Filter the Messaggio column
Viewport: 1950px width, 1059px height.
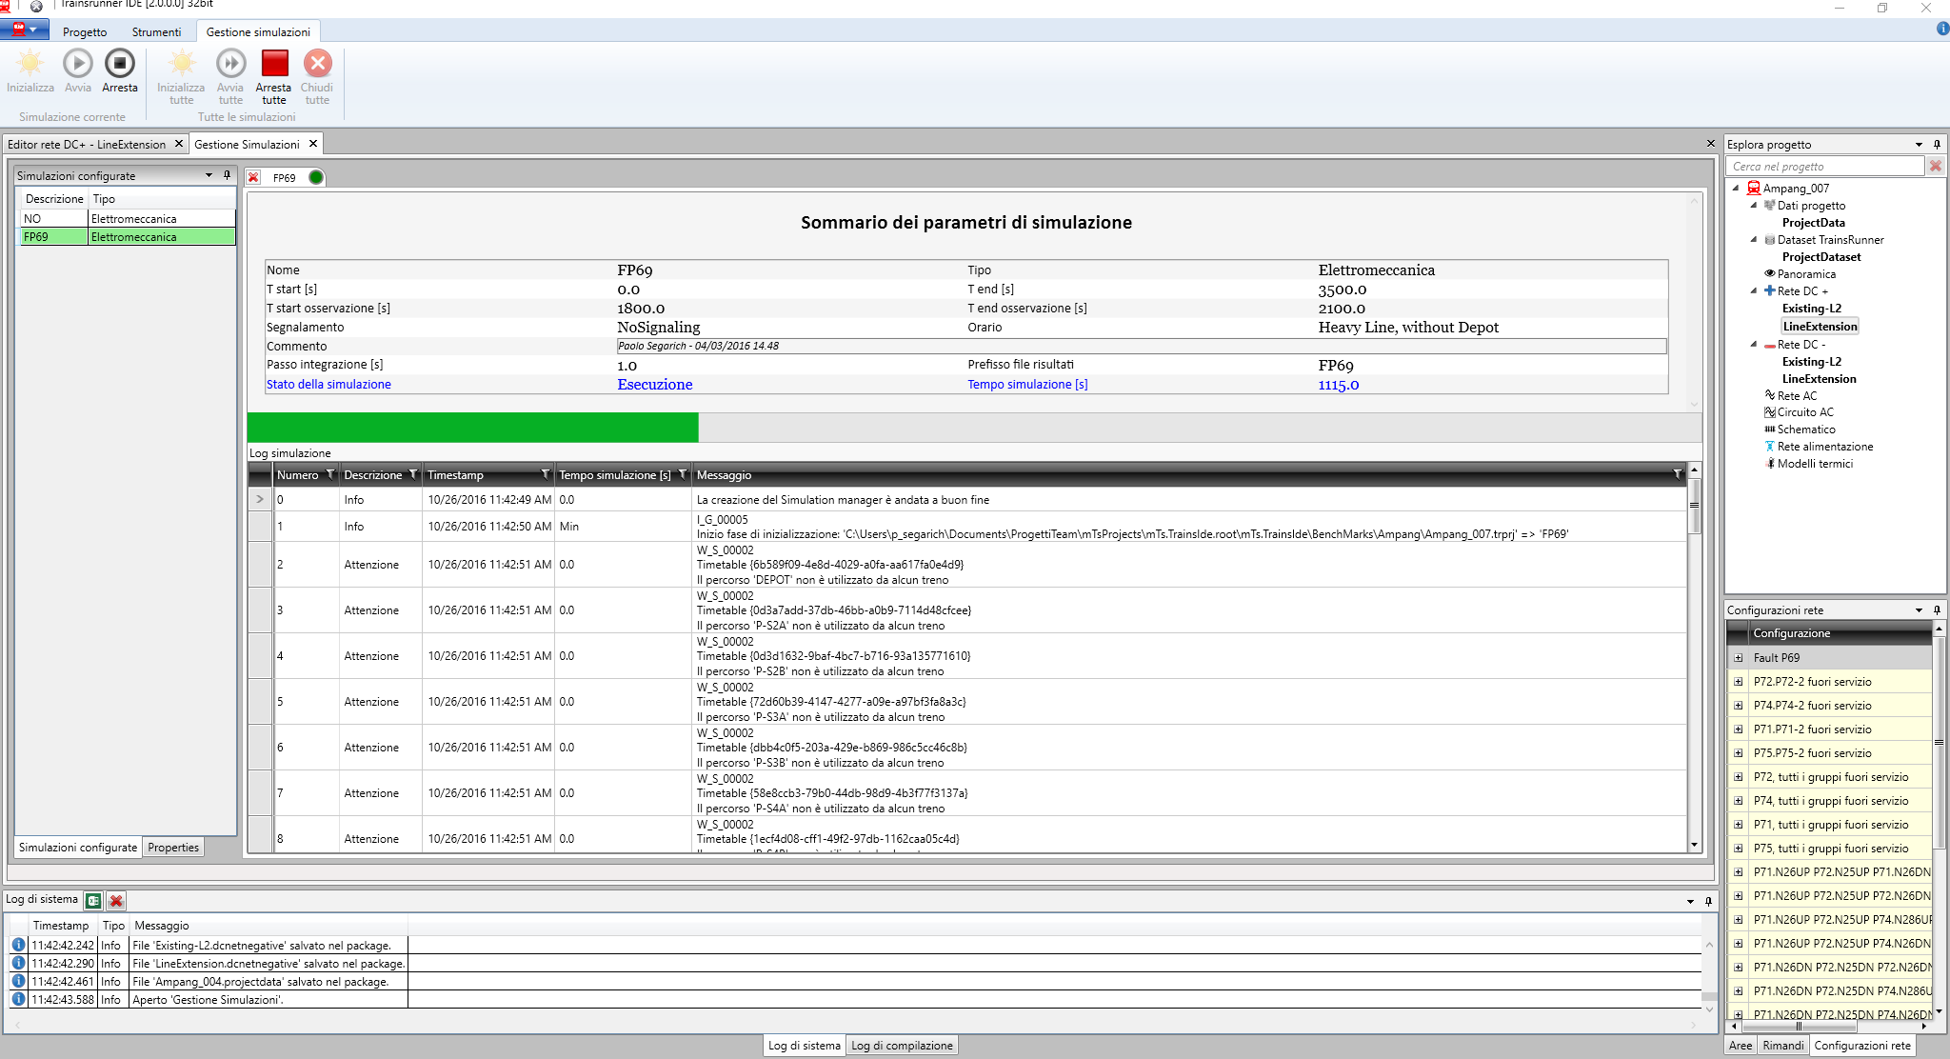(x=1677, y=474)
